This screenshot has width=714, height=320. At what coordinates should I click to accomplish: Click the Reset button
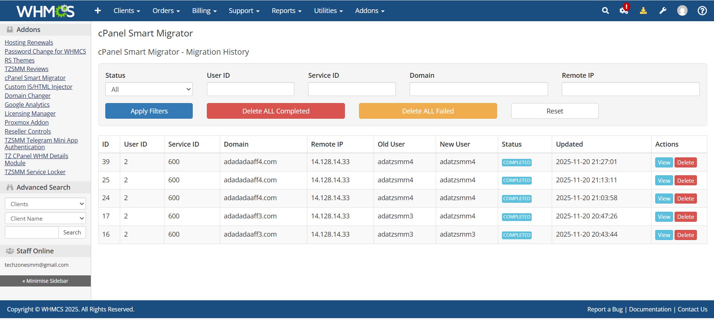555,111
